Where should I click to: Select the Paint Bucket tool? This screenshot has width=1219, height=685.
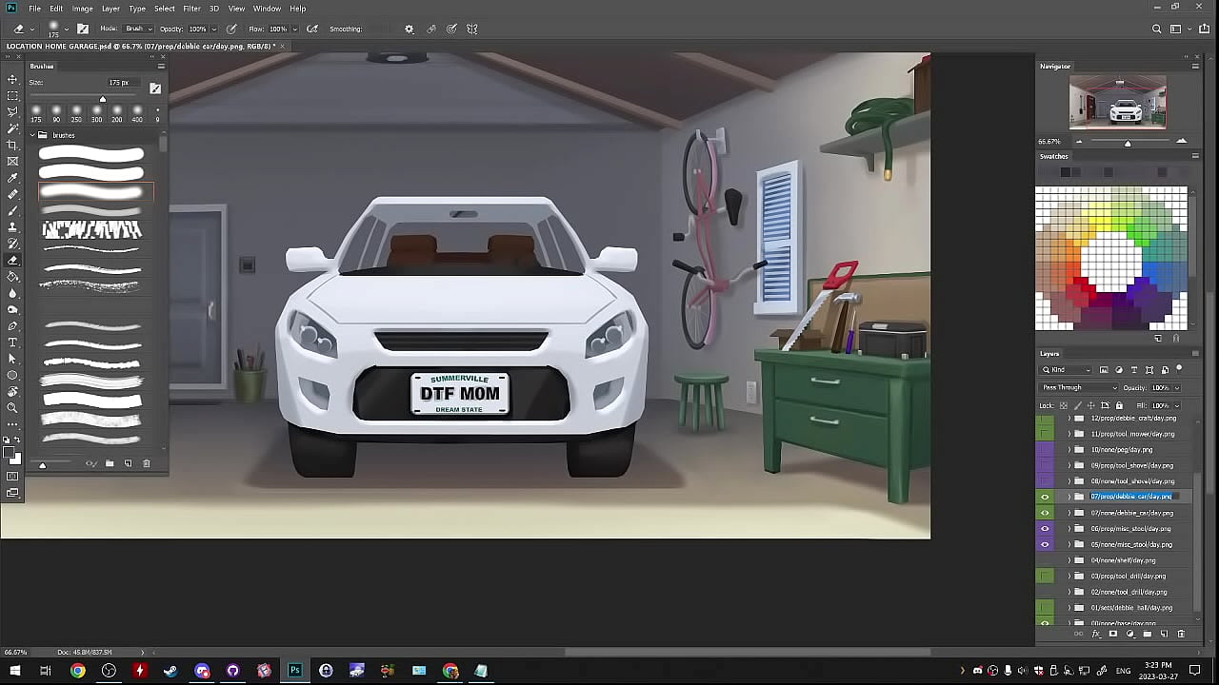[12, 277]
